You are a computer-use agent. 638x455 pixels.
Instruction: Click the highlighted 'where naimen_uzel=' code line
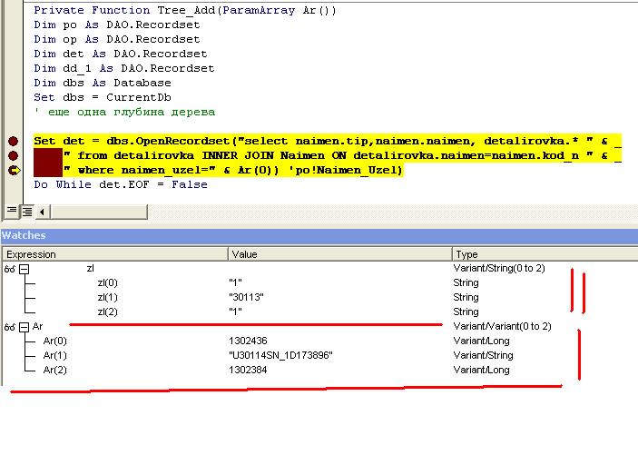coord(232,170)
